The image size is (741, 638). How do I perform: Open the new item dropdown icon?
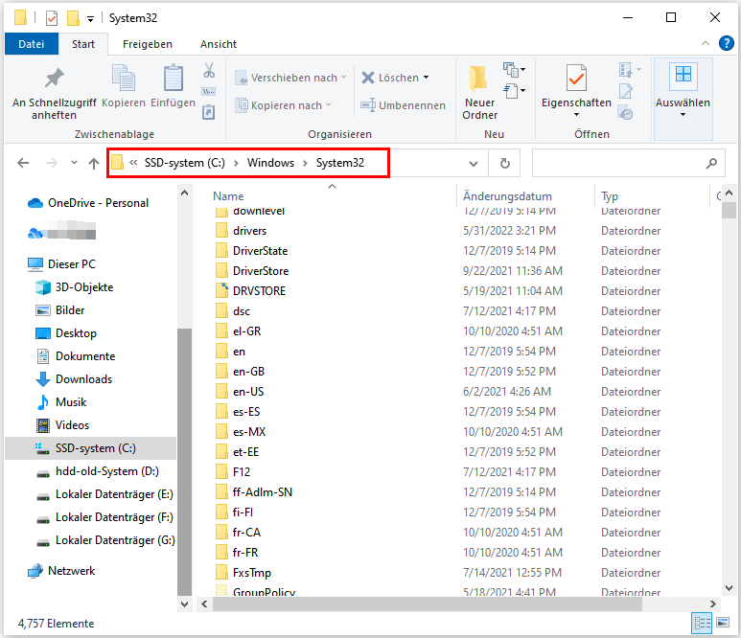[514, 70]
